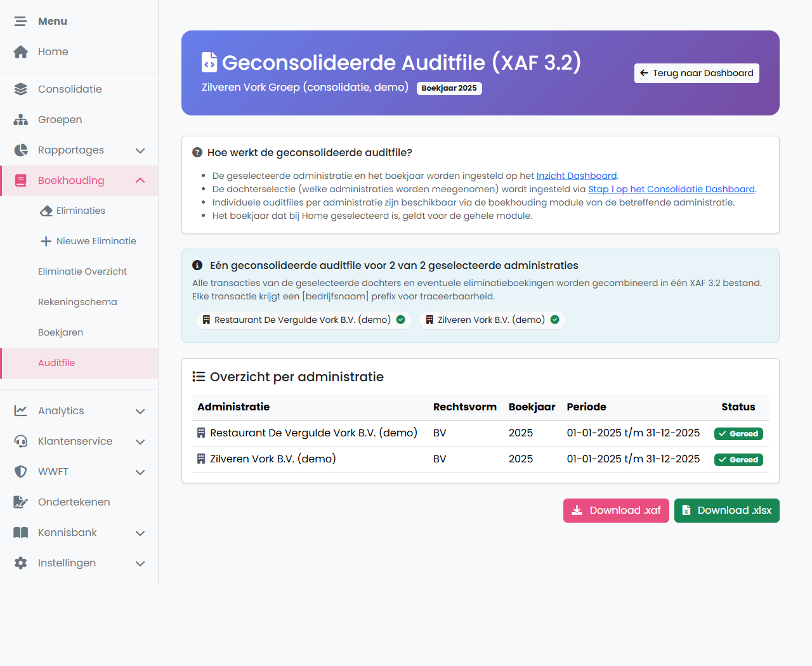Click the Eliminaties eraser icon

point(46,211)
